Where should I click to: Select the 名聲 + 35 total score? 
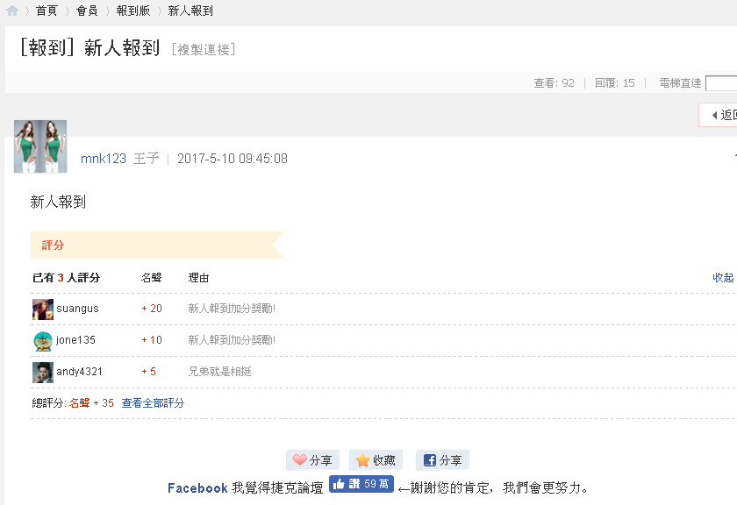pyautogui.click(x=91, y=403)
